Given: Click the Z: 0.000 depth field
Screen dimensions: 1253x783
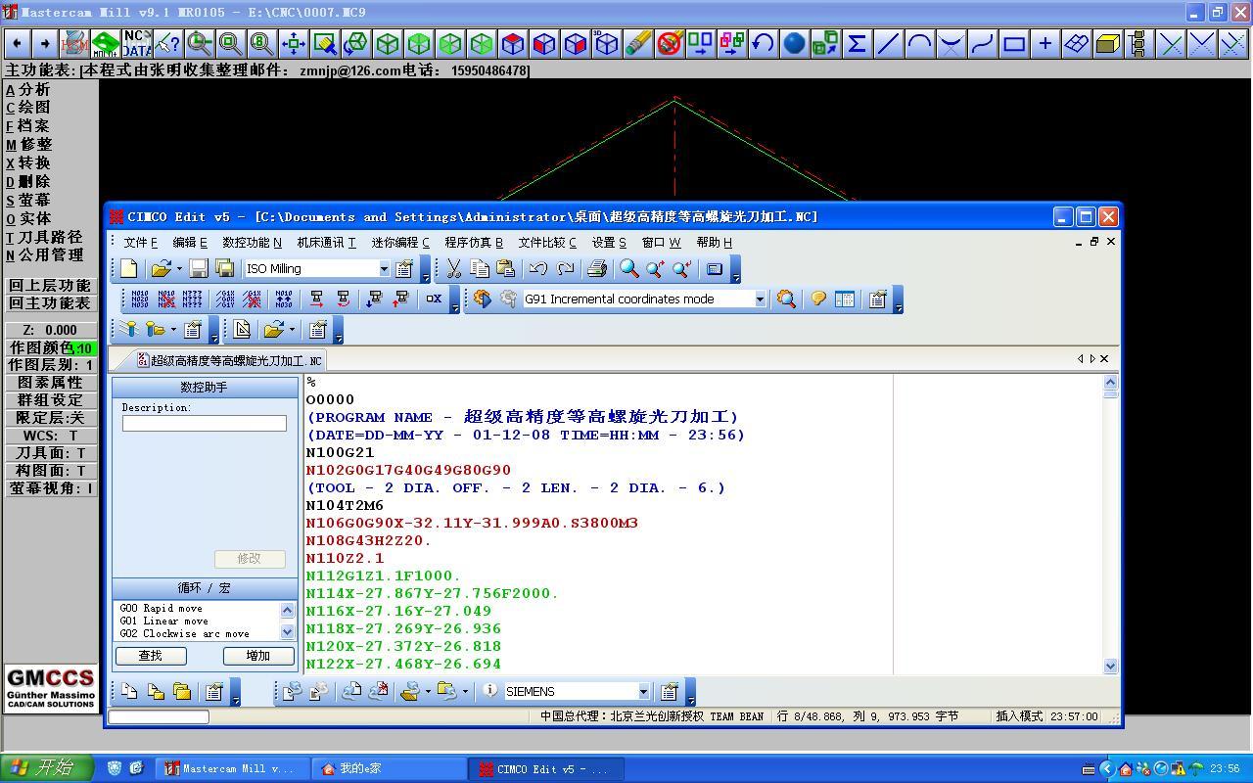Looking at the screenshot, I should (50, 330).
